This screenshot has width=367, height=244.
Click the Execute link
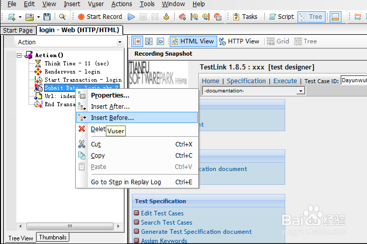coord(285,81)
